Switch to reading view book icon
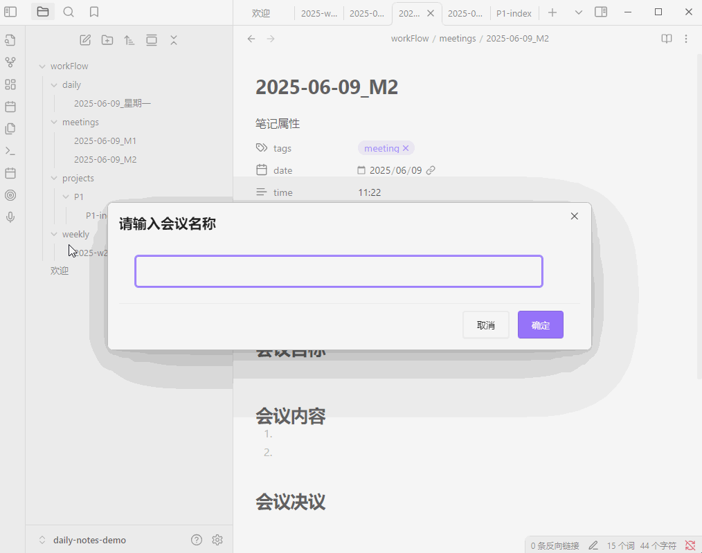 click(667, 39)
